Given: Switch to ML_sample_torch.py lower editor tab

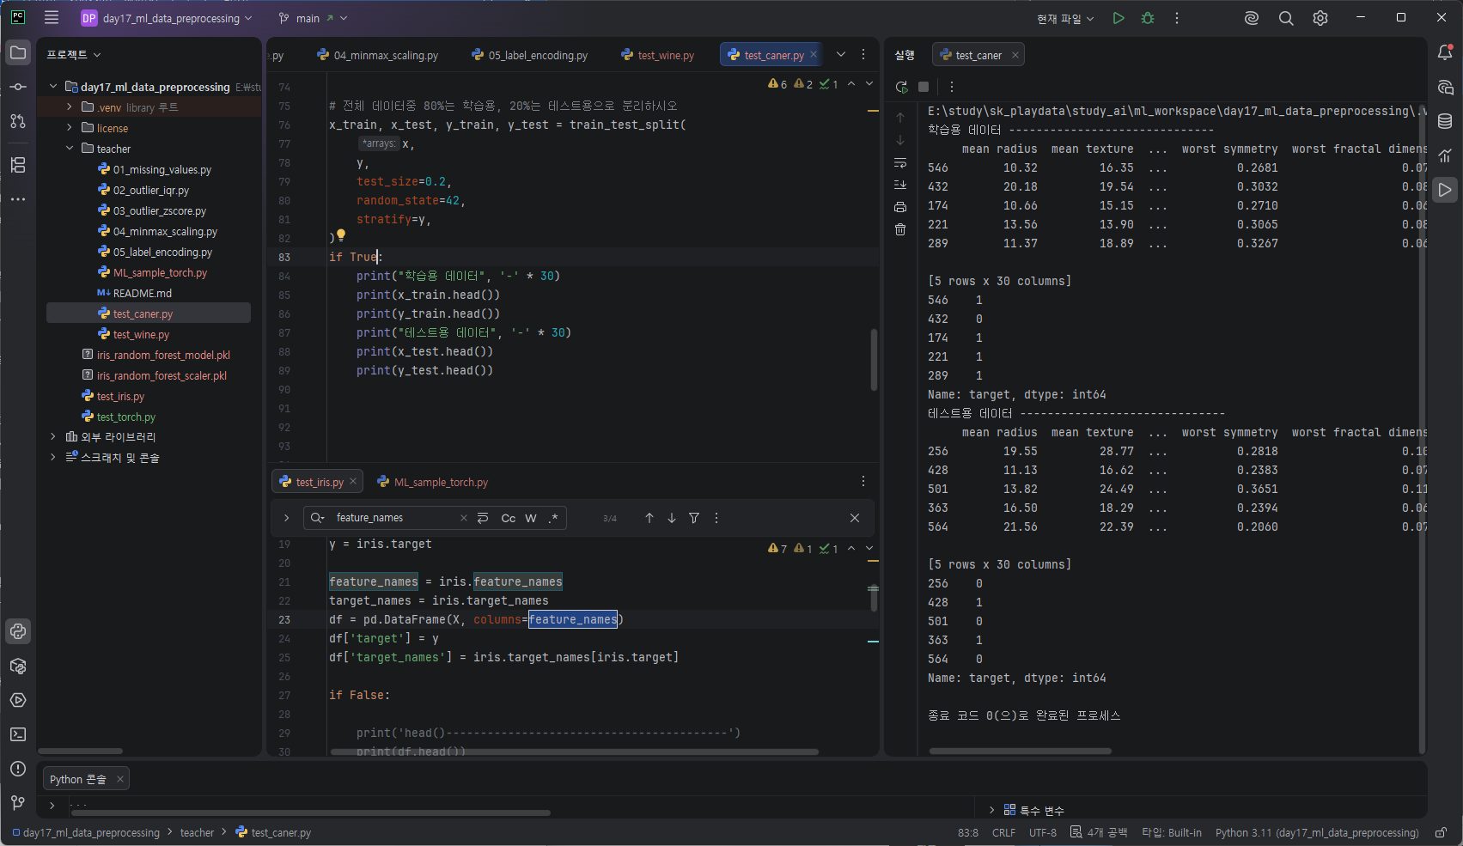Looking at the screenshot, I should click(x=433, y=482).
